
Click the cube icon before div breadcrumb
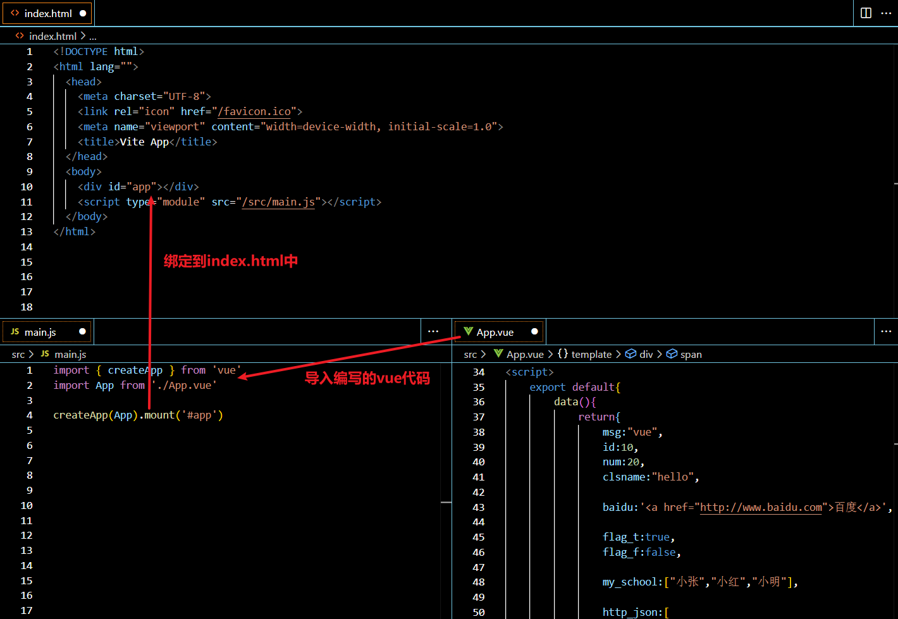tap(630, 354)
